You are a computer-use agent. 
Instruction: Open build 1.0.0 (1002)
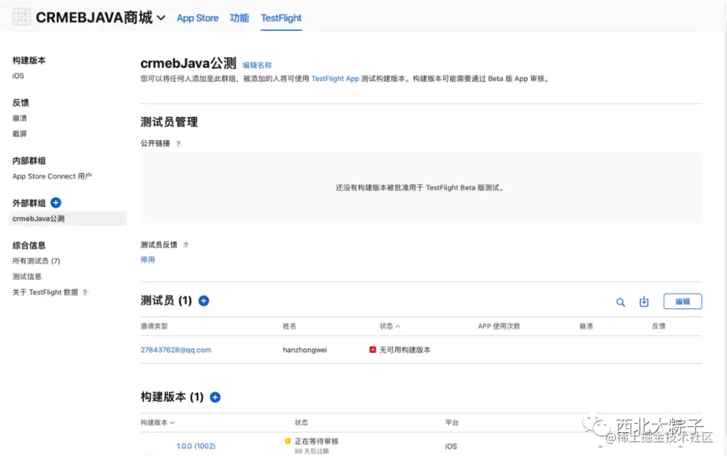(196, 446)
